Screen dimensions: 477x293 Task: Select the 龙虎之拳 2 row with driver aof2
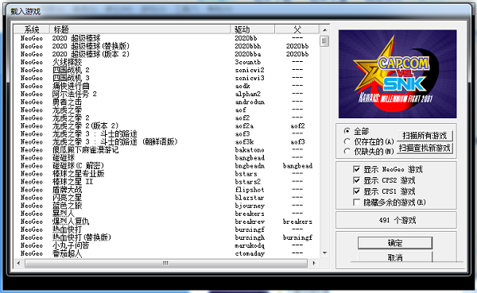[166, 118]
